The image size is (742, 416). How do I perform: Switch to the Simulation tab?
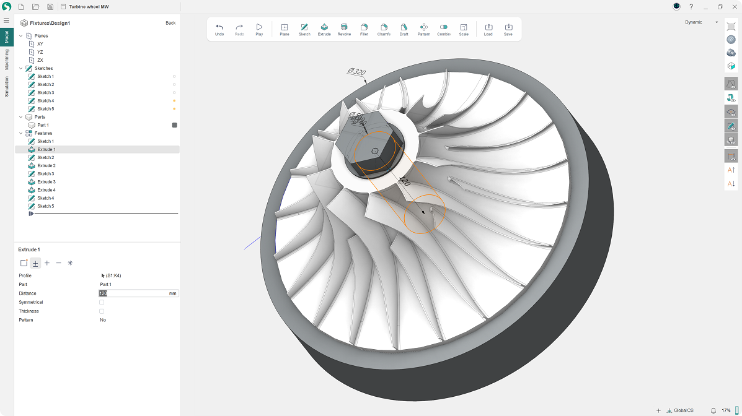(7, 87)
